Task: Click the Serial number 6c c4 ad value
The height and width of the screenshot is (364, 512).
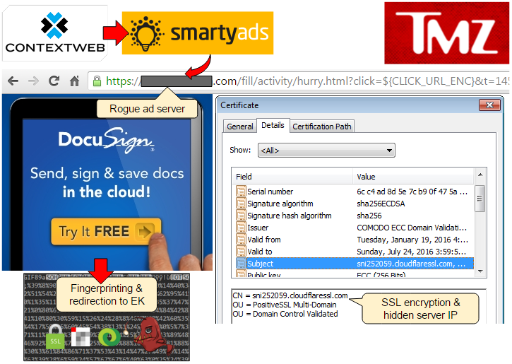Action: tap(412, 192)
